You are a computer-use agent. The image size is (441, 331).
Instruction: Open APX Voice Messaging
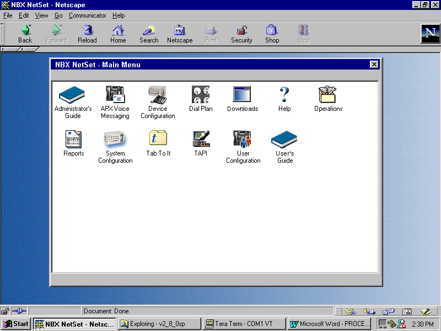click(115, 94)
